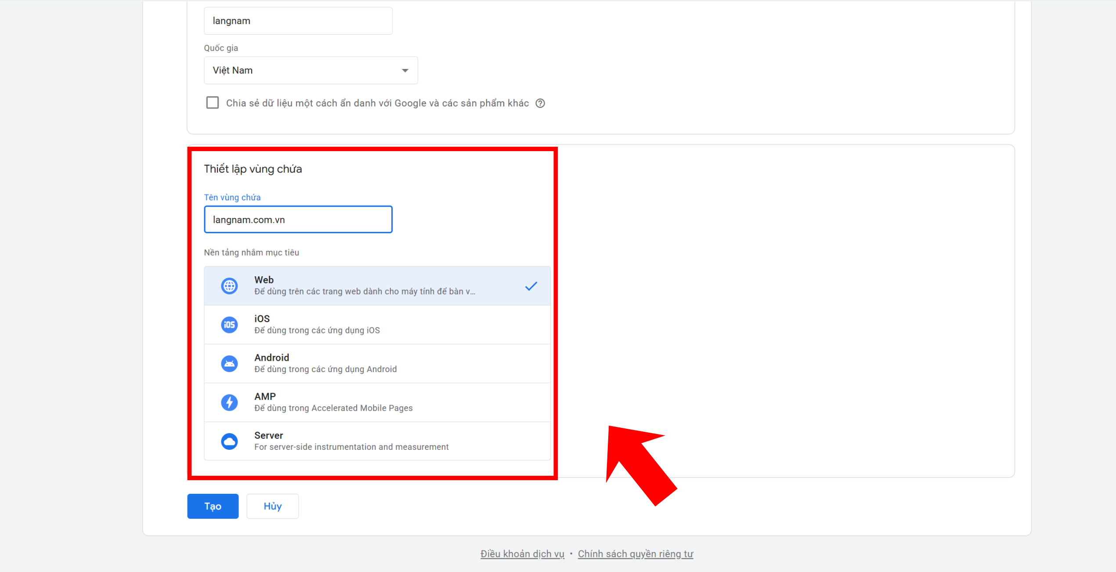Click text 'Để dùng trong các ứng dụng iOS'

317,330
